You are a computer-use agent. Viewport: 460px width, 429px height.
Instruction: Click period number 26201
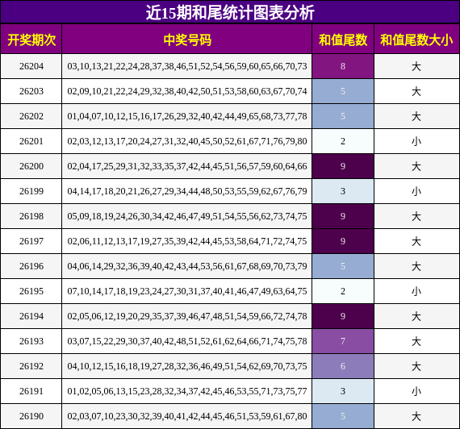pos(31,141)
